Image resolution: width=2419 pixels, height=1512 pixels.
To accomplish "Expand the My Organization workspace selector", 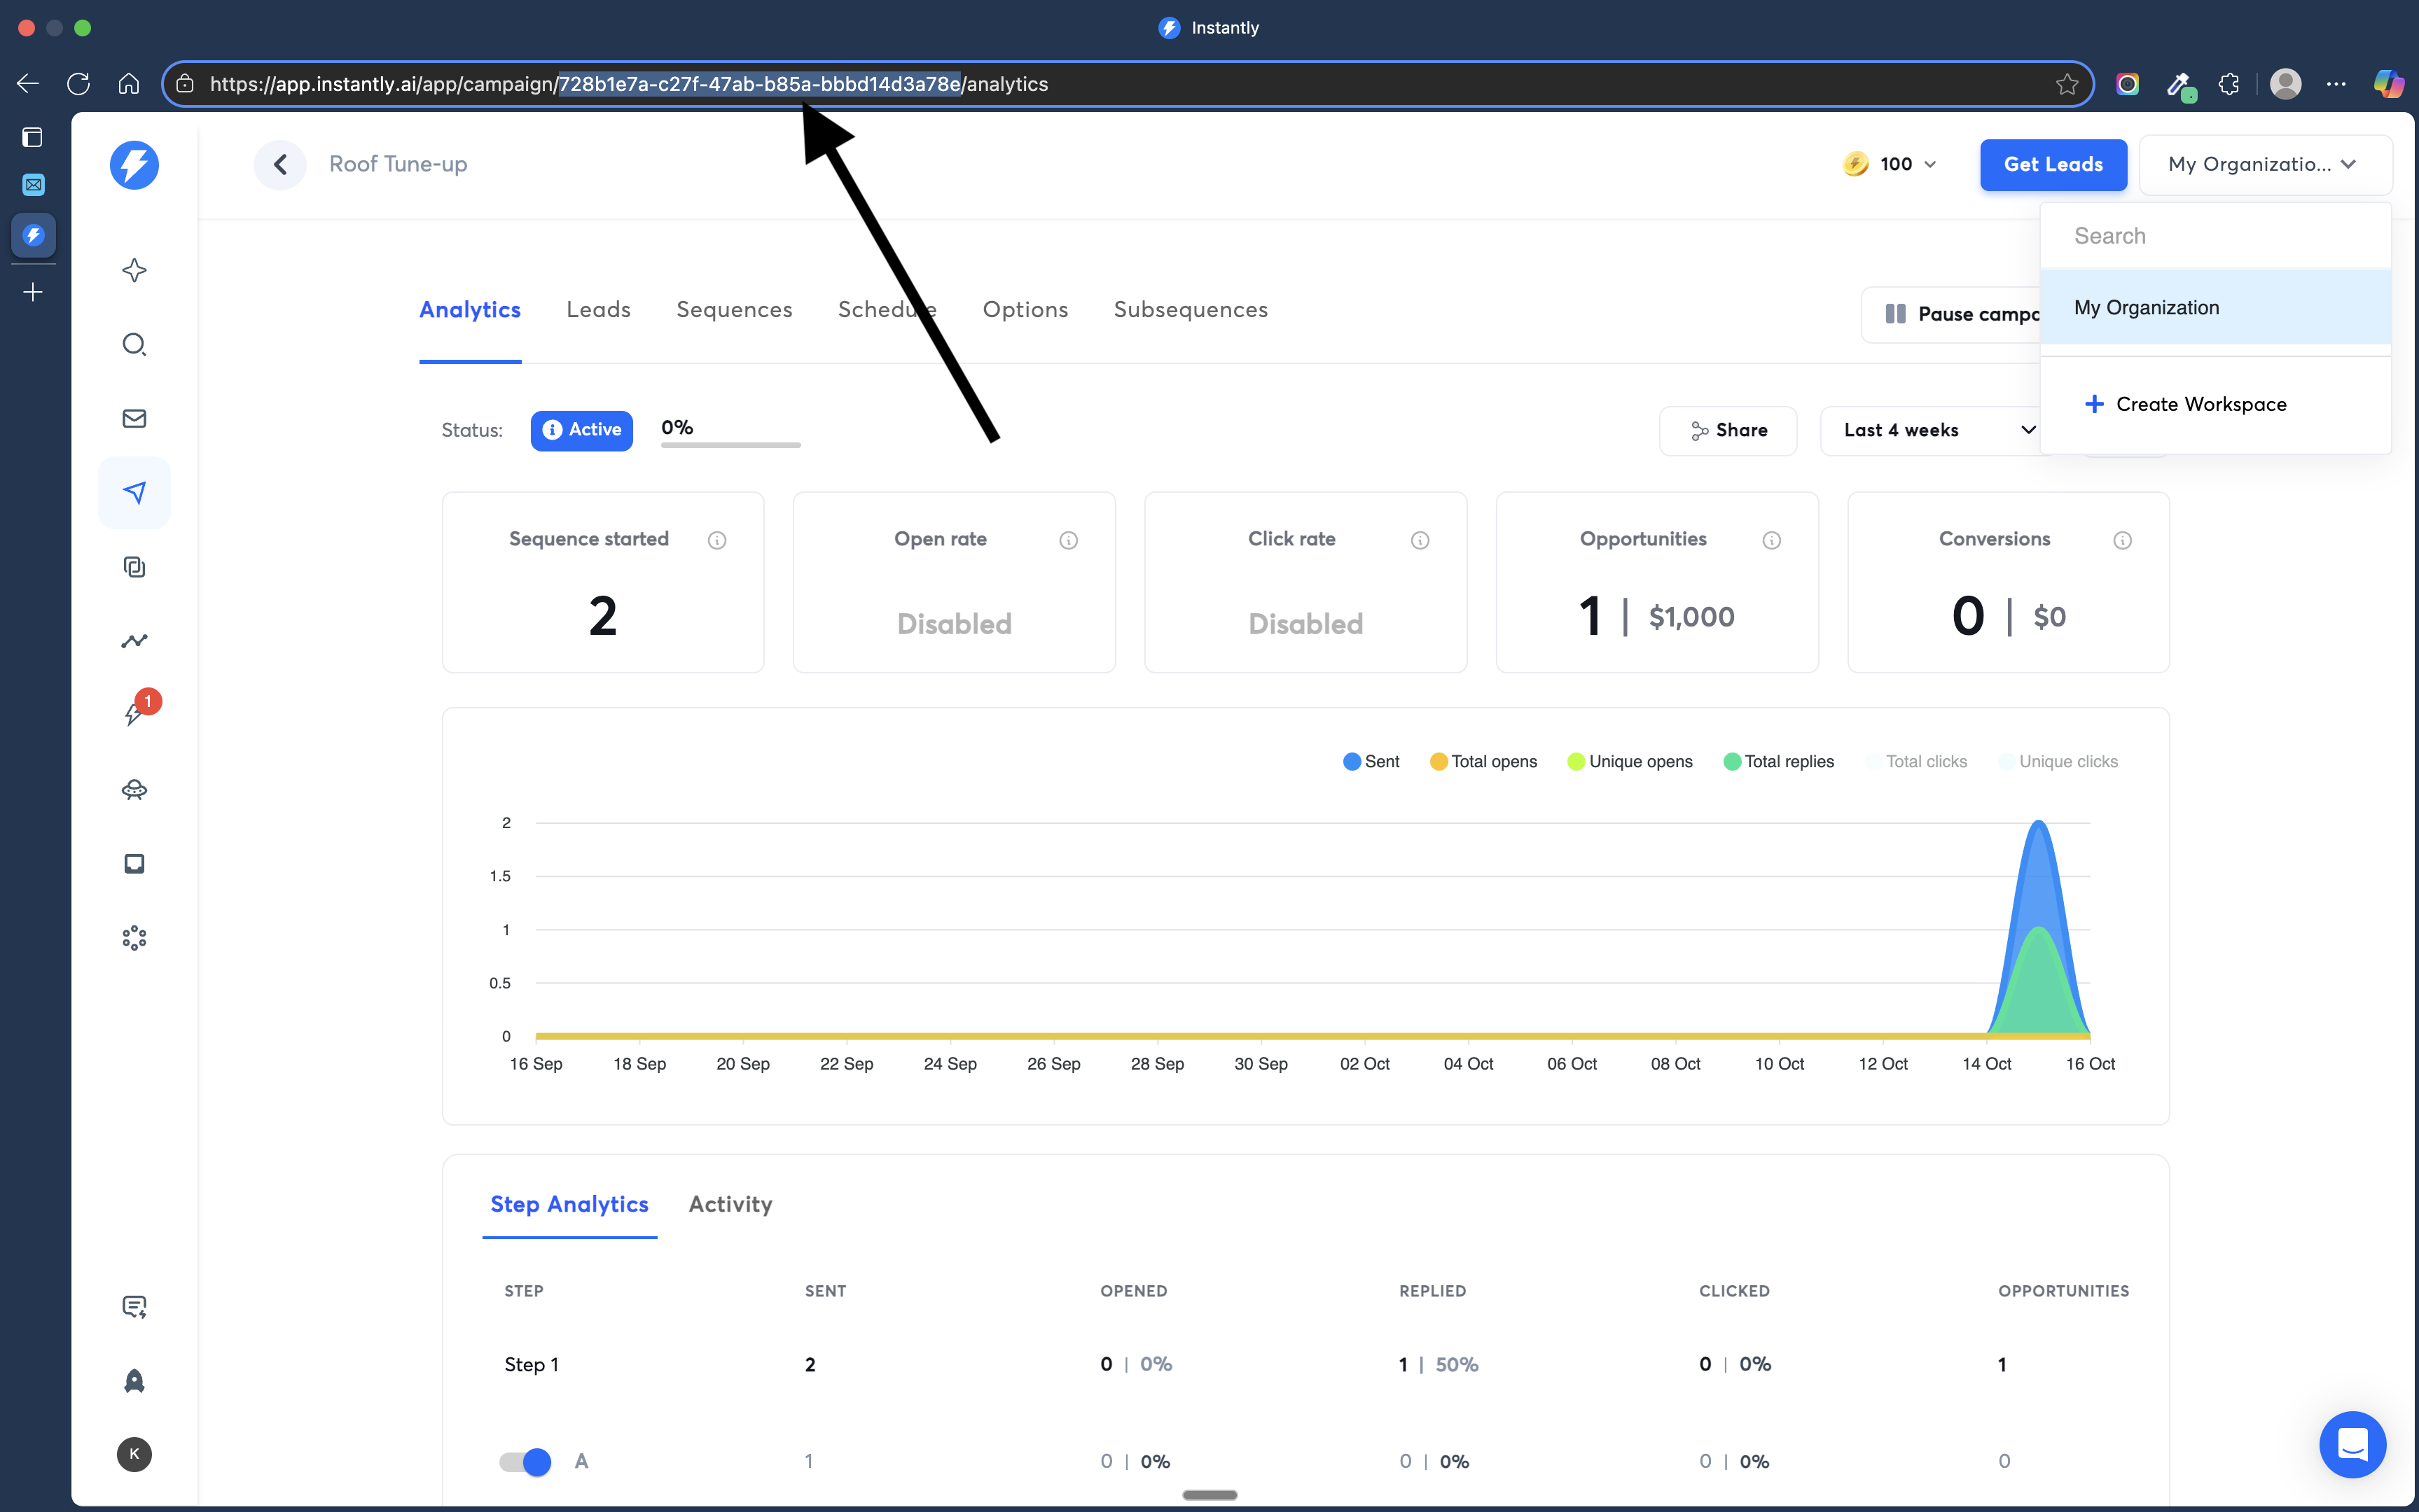I will click(x=2263, y=164).
